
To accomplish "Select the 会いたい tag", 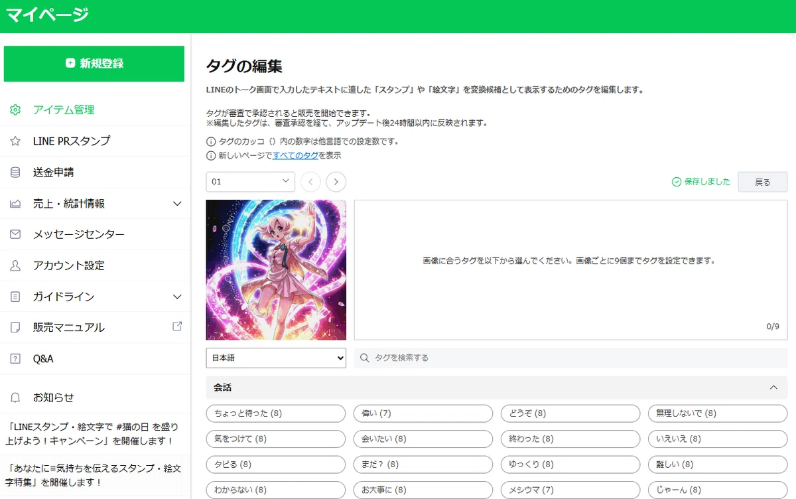I will pos(423,439).
